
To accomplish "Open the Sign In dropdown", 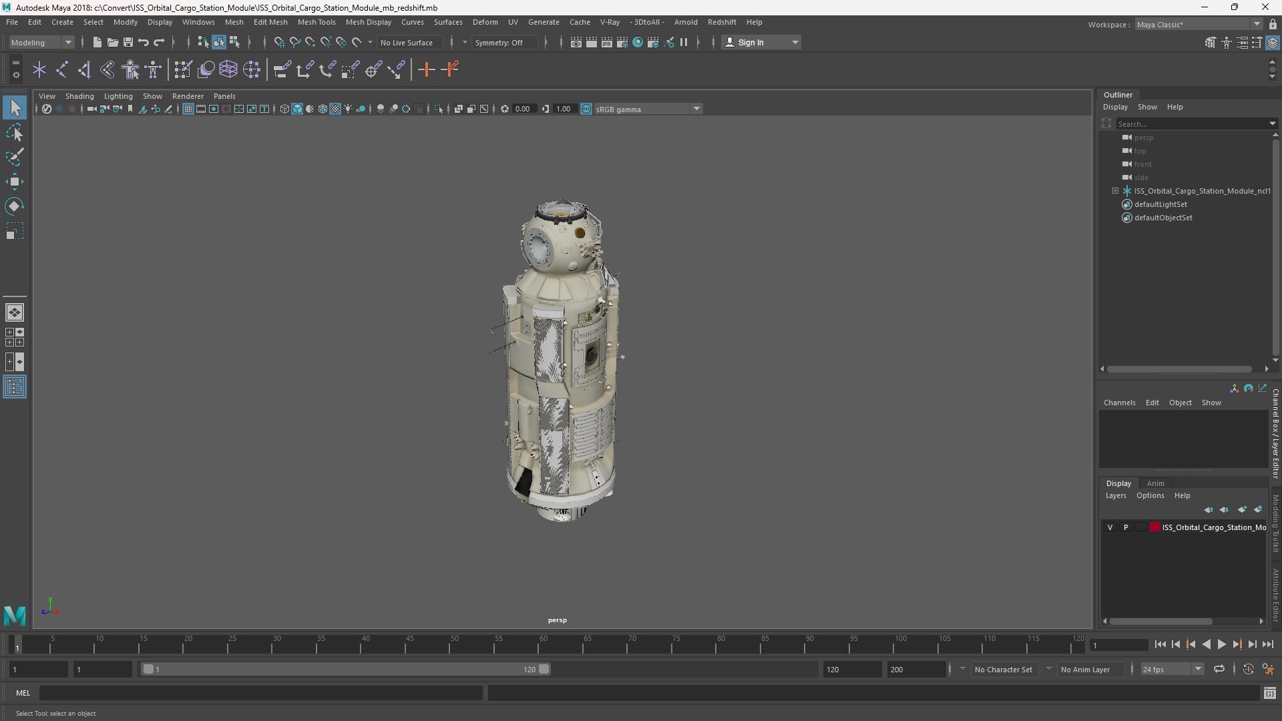I will coord(761,42).
